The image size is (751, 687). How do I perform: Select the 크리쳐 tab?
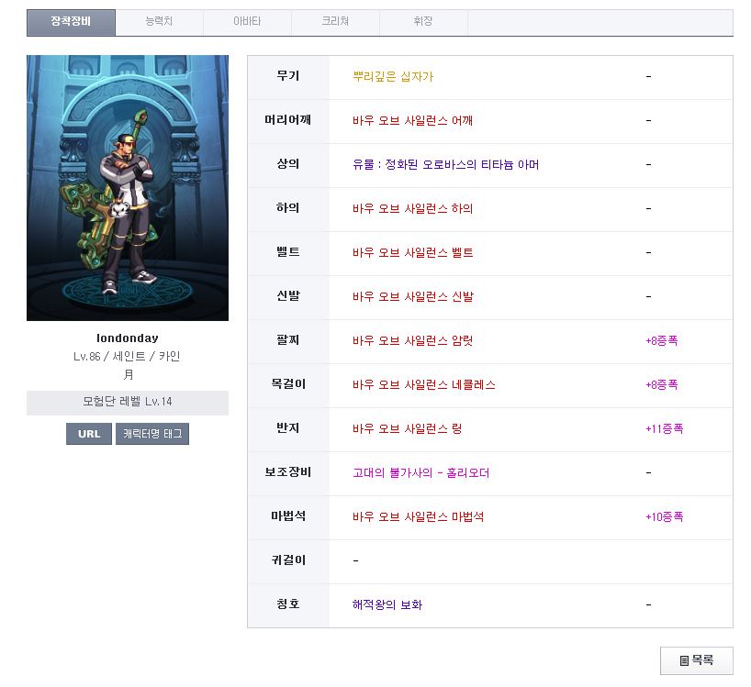tap(335, 22)
